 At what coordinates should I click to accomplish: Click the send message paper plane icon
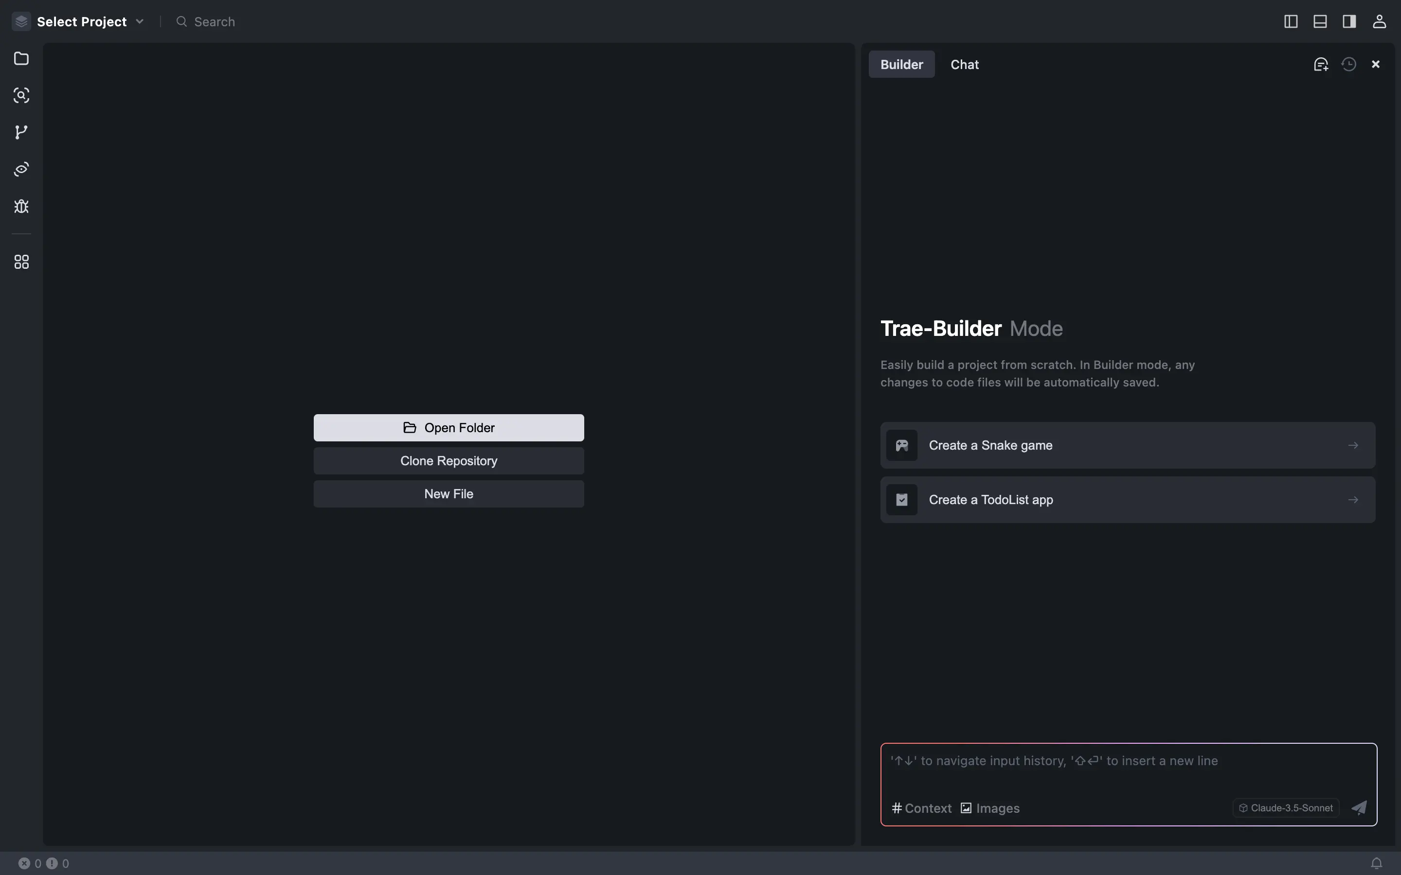coord(1359,808)
